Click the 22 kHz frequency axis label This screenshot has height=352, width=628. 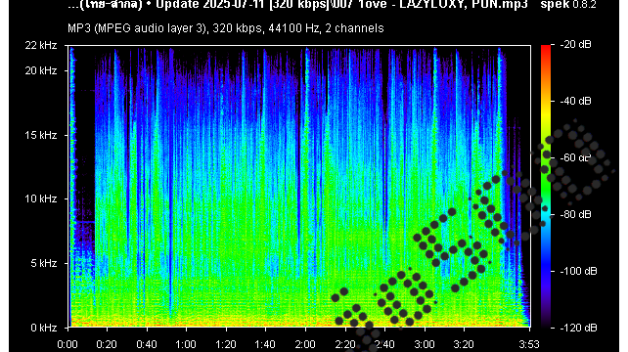point(41,45)
